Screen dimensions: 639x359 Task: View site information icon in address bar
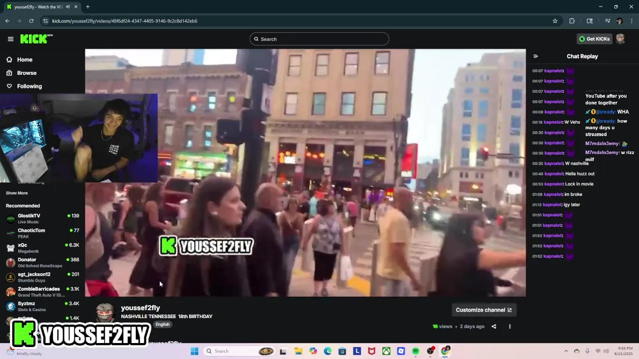click(x=45, y=21)
